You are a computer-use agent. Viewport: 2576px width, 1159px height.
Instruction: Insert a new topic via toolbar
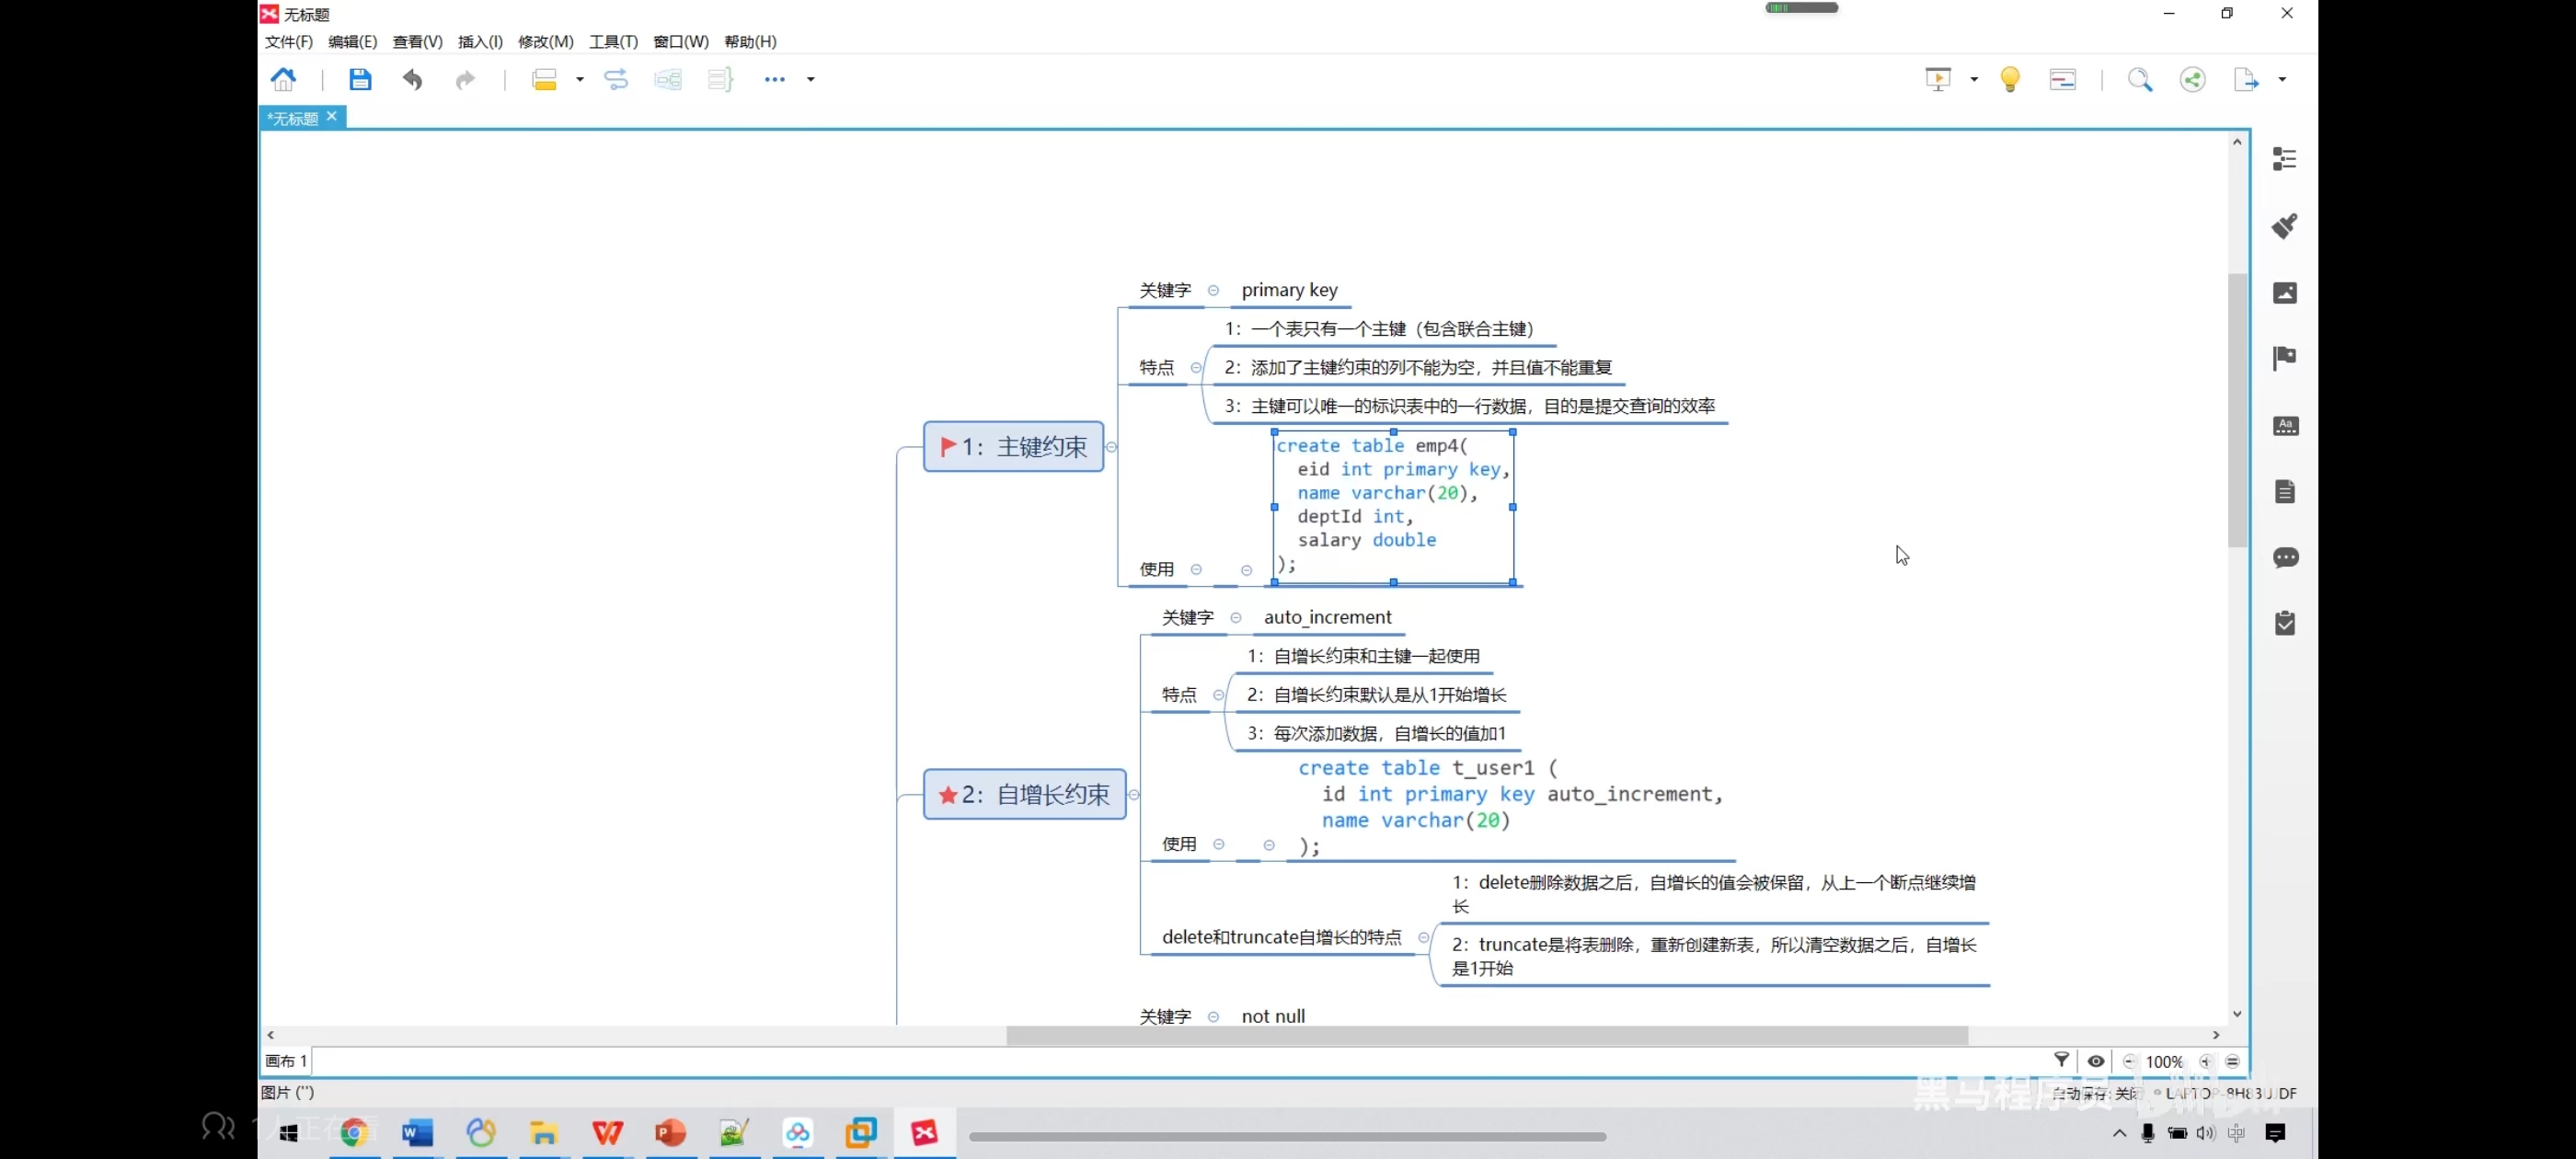544,79
